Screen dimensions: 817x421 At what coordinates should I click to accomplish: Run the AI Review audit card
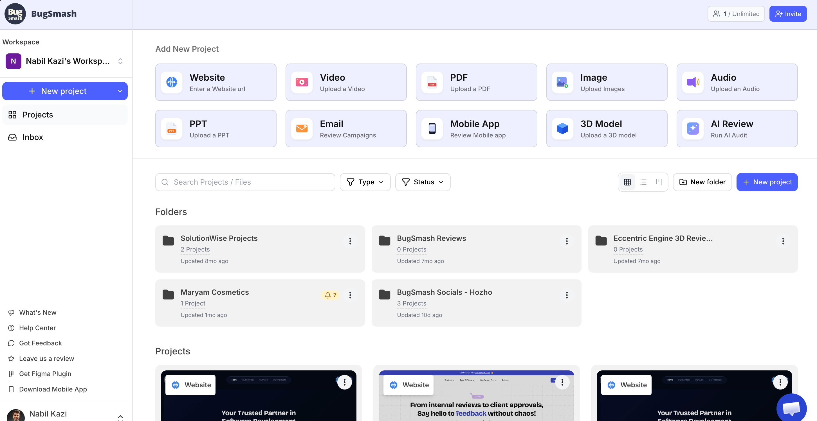[x=737, y=129]
